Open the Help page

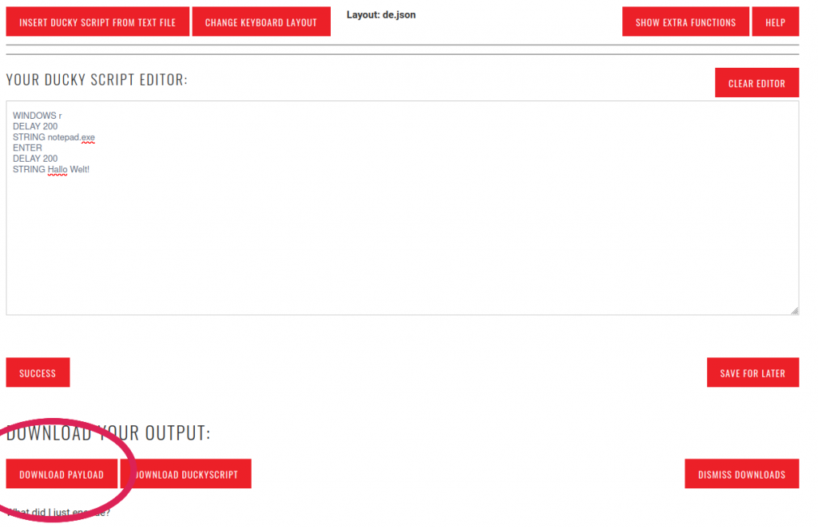tap(775, 22)
